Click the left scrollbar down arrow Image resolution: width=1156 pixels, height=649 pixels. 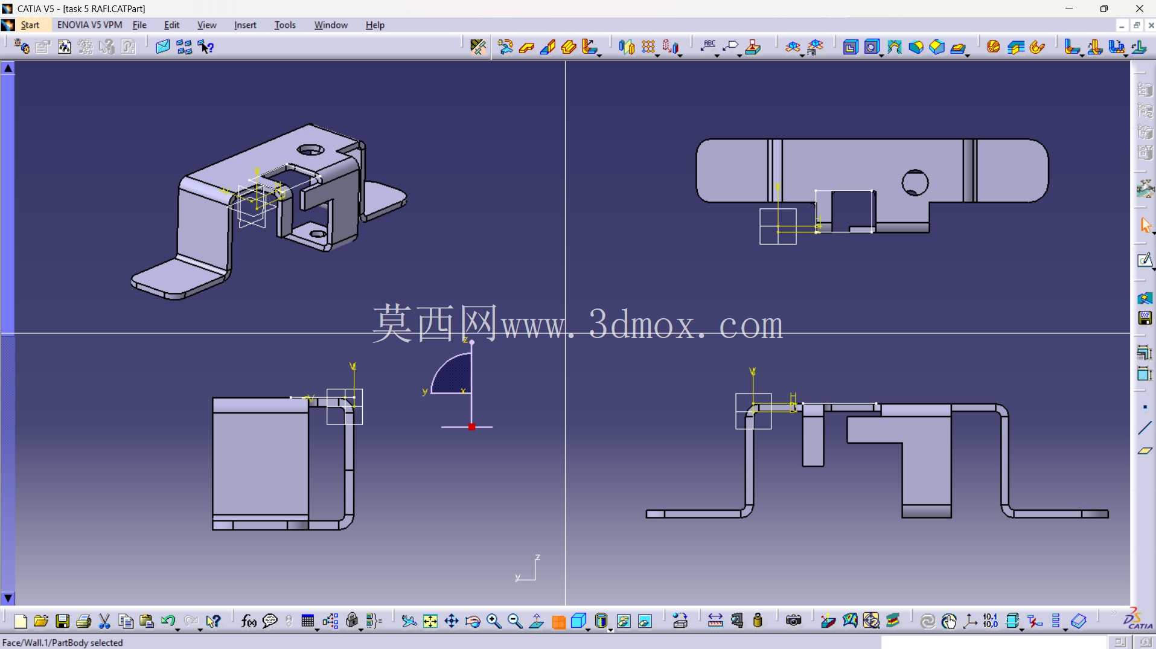(x=8, y=598)
